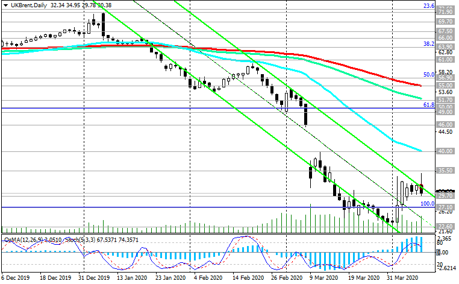This screenshot has width=459, height=284.
Task: Click the 31 Dec 2019 date label
Action: coord(98,279)
